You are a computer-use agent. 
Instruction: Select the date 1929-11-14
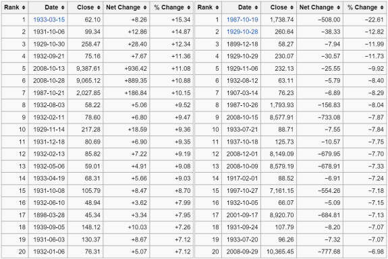click(x=49, y=129)
